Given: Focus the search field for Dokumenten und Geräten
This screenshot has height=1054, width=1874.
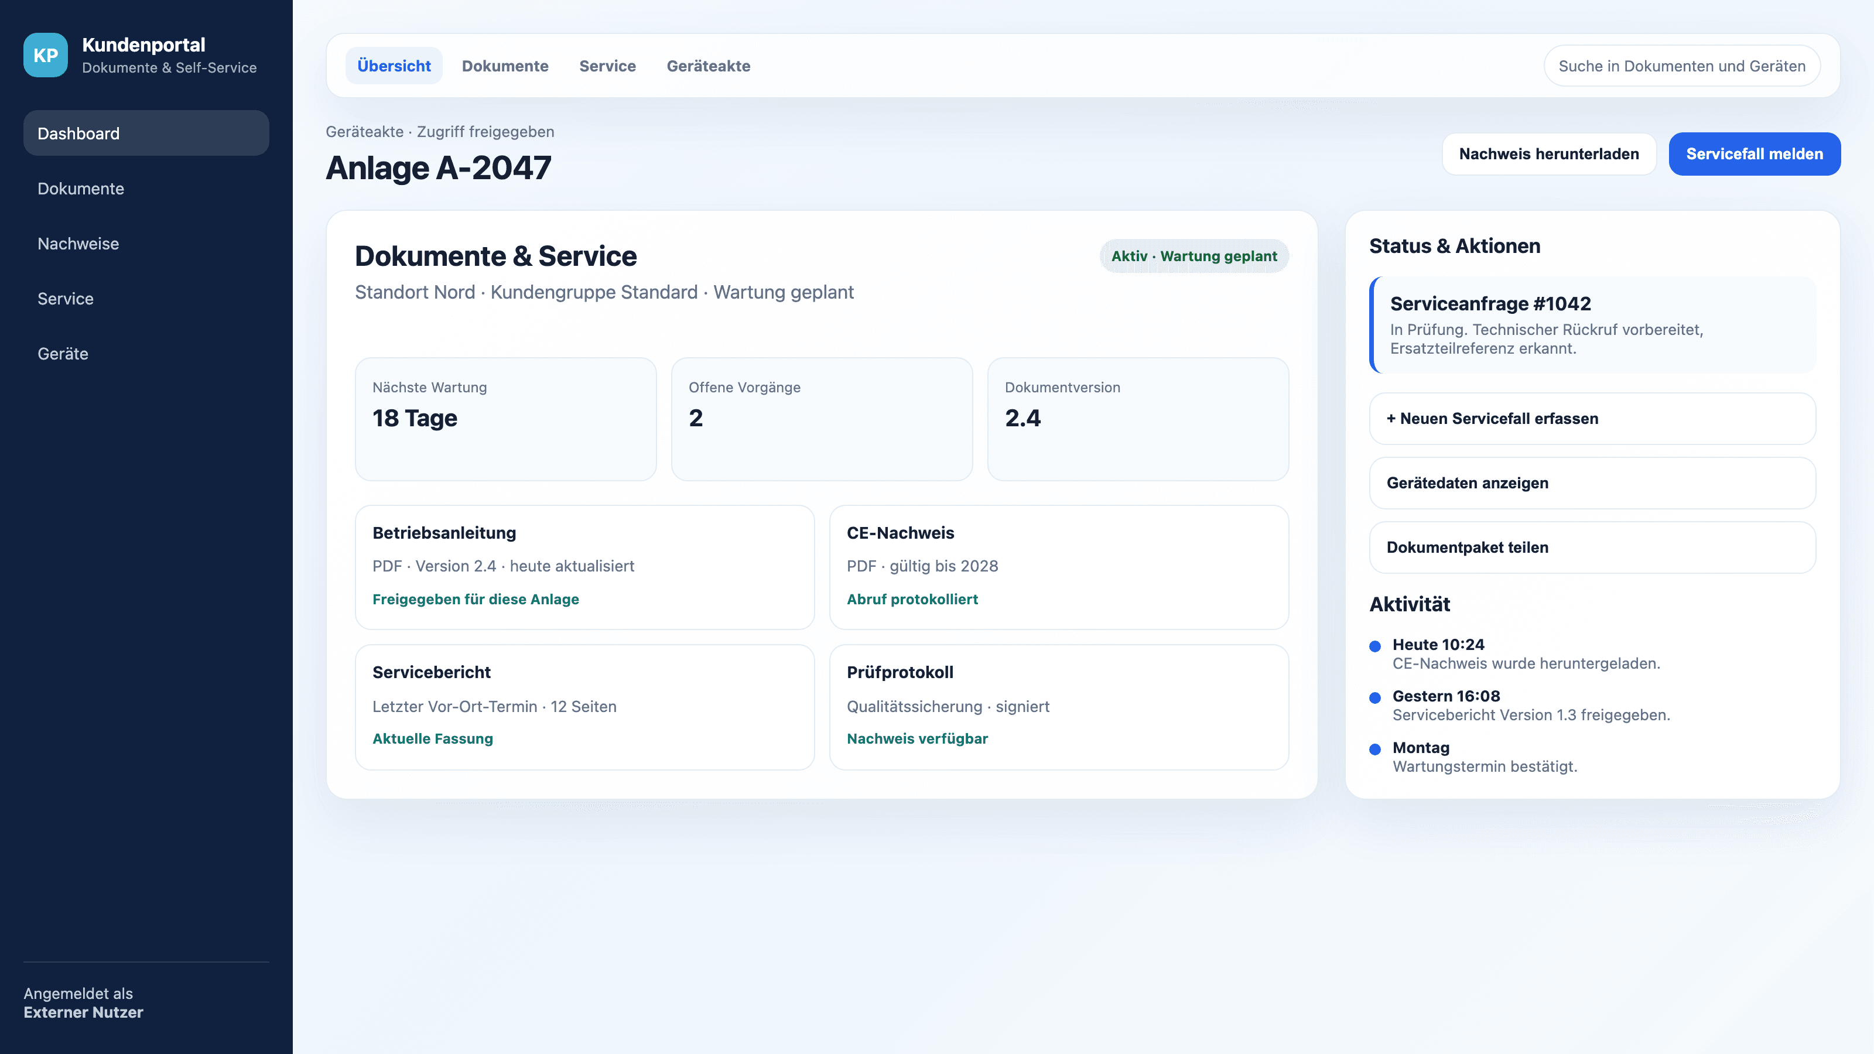Looking at the screenshot, I should 1682,66.
